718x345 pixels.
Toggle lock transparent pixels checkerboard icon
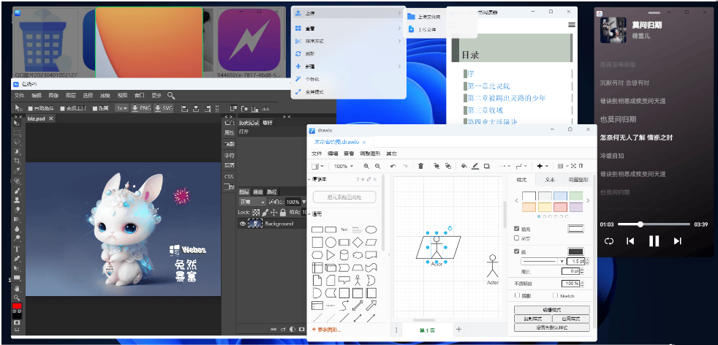(x=257, y=212)
